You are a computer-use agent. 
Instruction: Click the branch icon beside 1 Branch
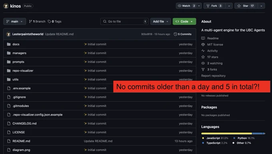(30, 22)
